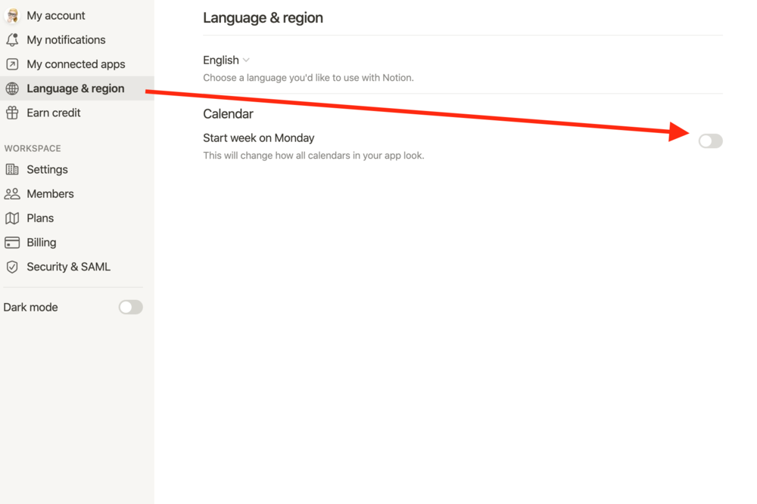Click the chevron next to English
Viewport: 757px width, 504px height.
[x=246, y=60]
